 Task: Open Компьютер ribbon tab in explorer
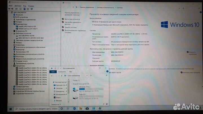tap(62, 71)
